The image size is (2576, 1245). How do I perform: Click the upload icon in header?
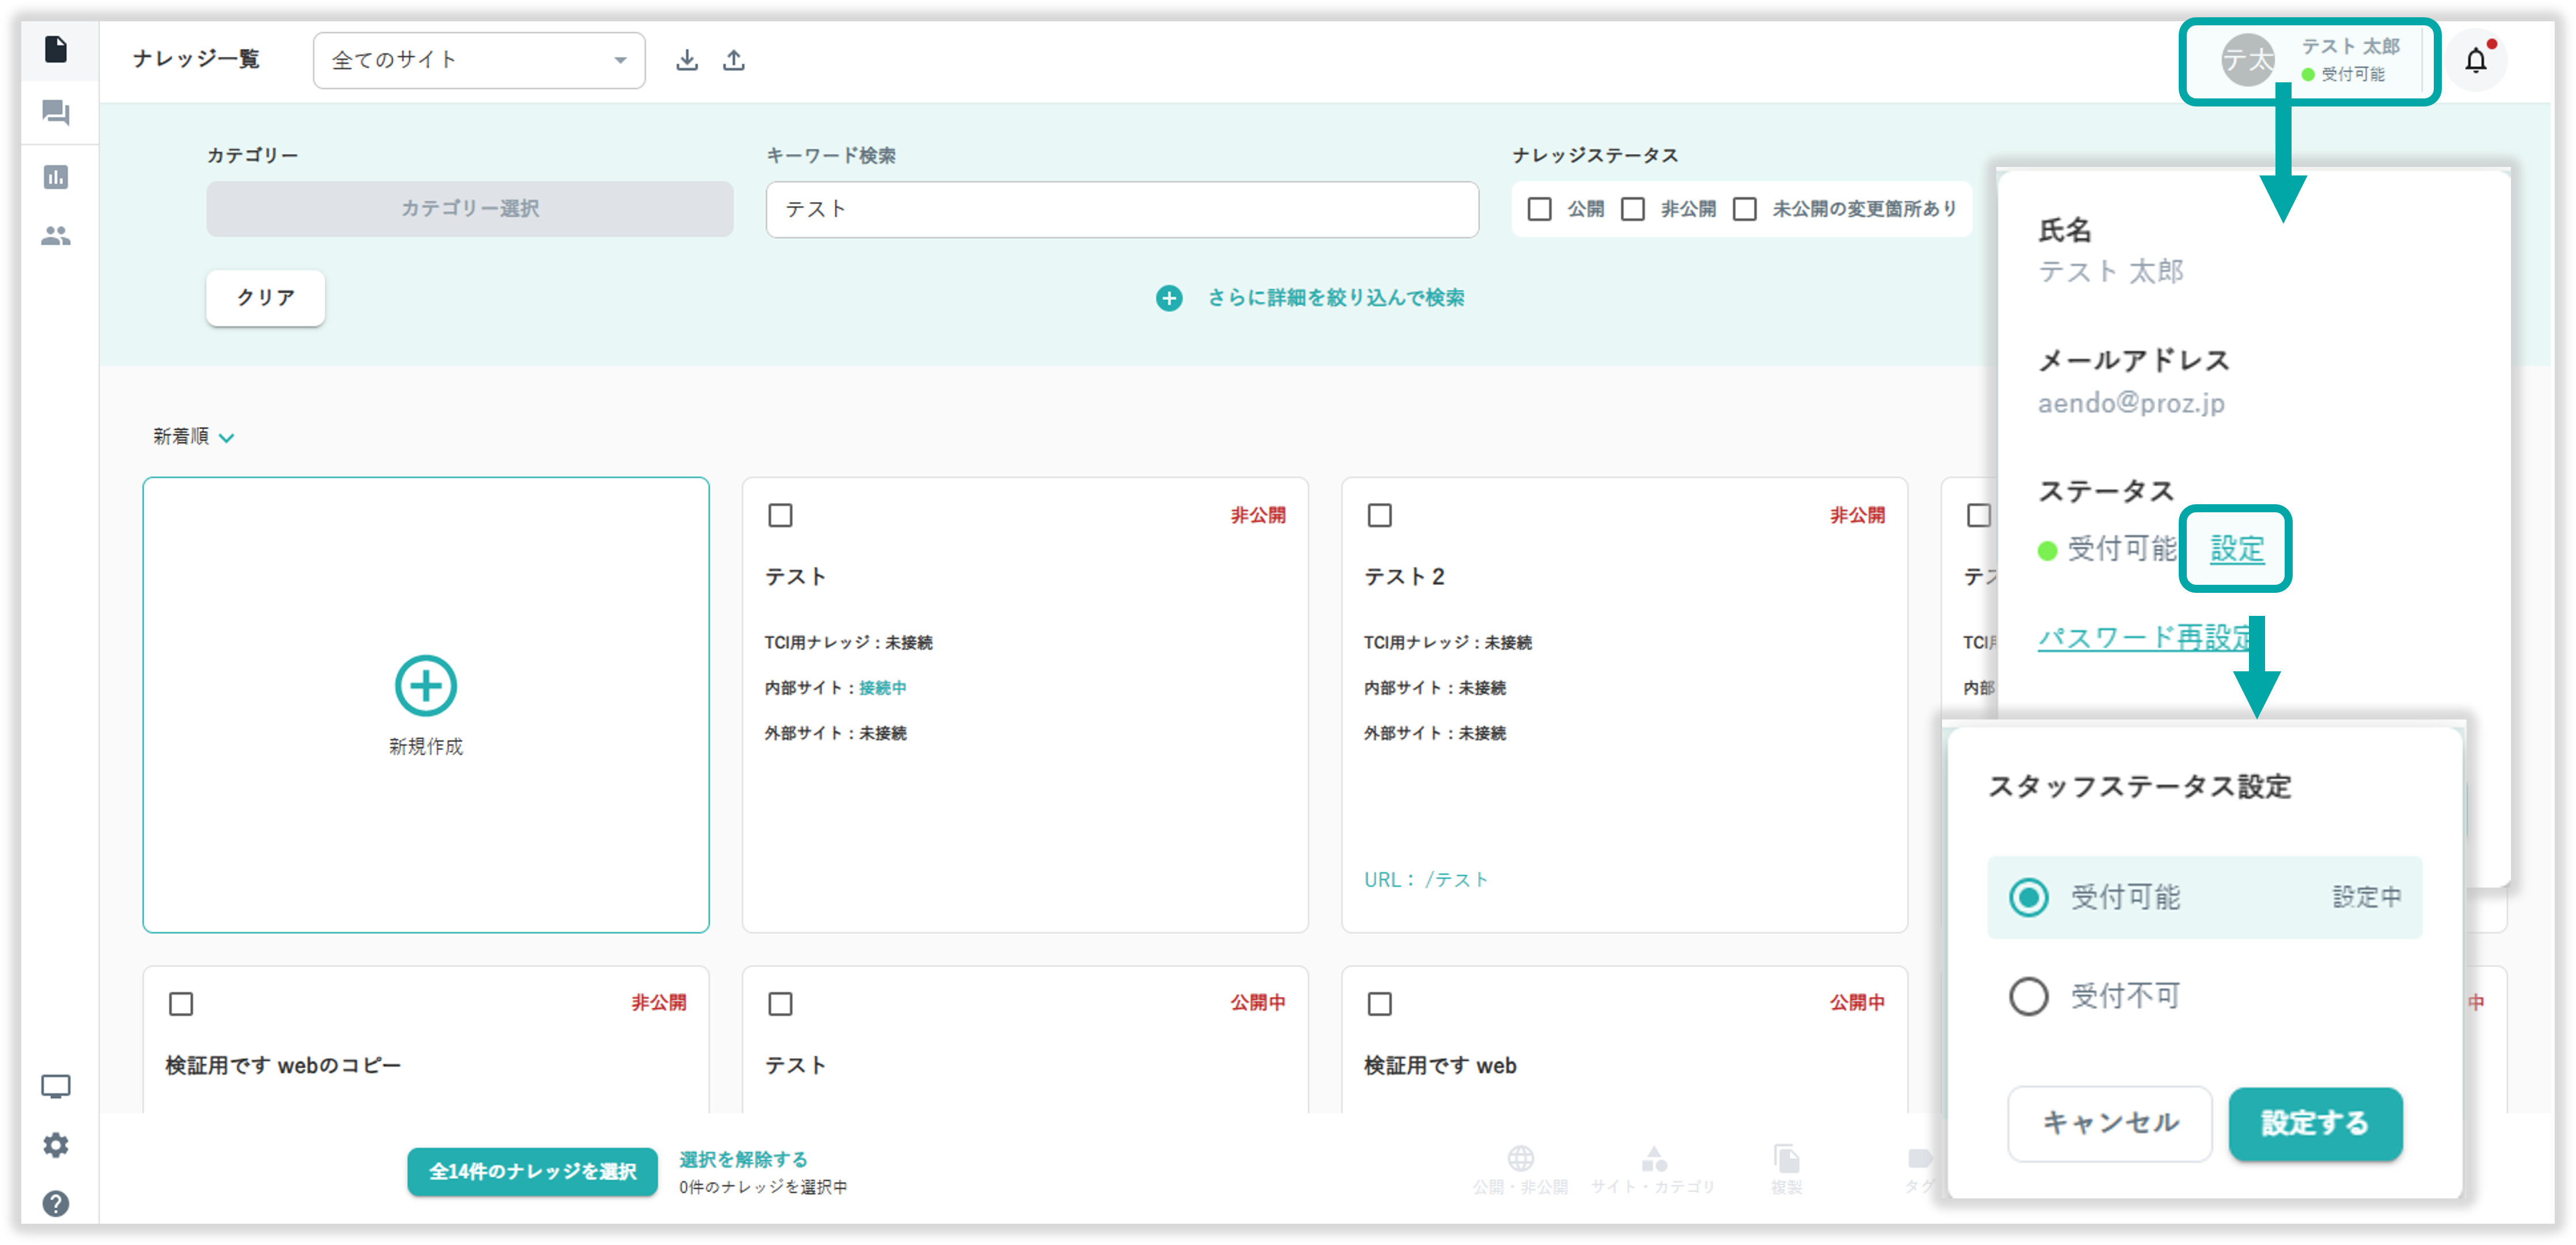click(734, 60)
